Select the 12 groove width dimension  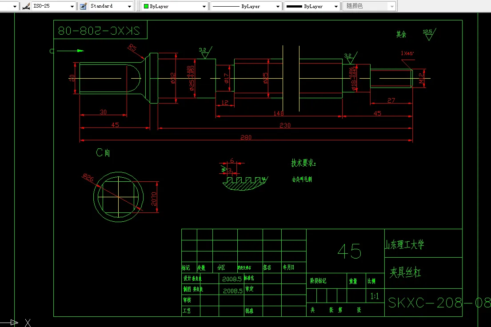[x=224, y=103]
